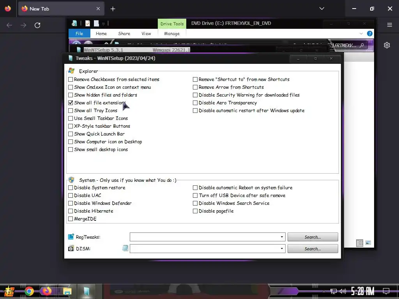
Task: Open a new browser tab with the plus icon
Action: coord(113,9)
